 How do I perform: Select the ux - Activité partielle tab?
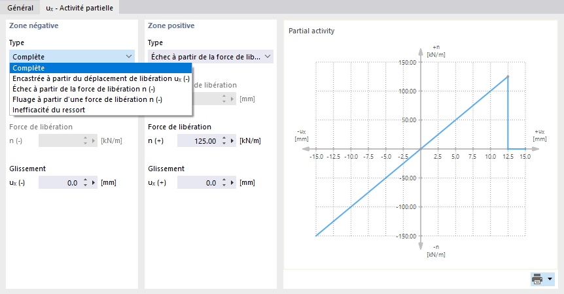(x=79, y=8)
